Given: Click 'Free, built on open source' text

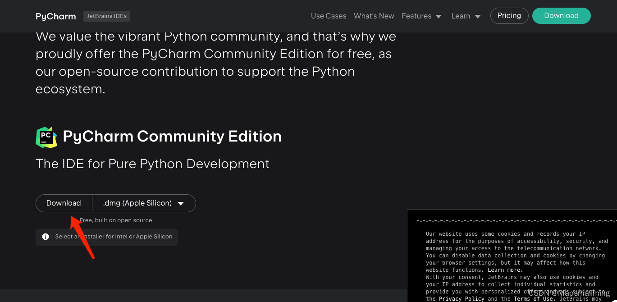Looking at the screenshot, I should [x=116, y=220].
